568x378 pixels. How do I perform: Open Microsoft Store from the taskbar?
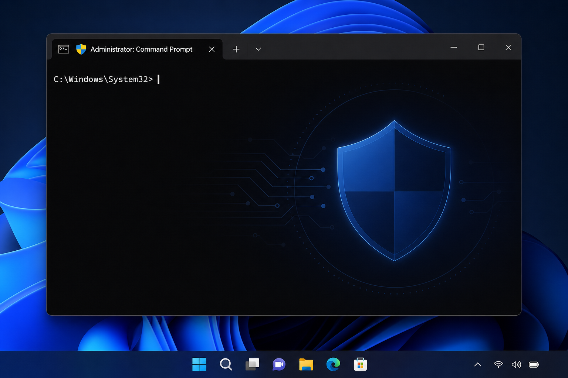(360, 364)
